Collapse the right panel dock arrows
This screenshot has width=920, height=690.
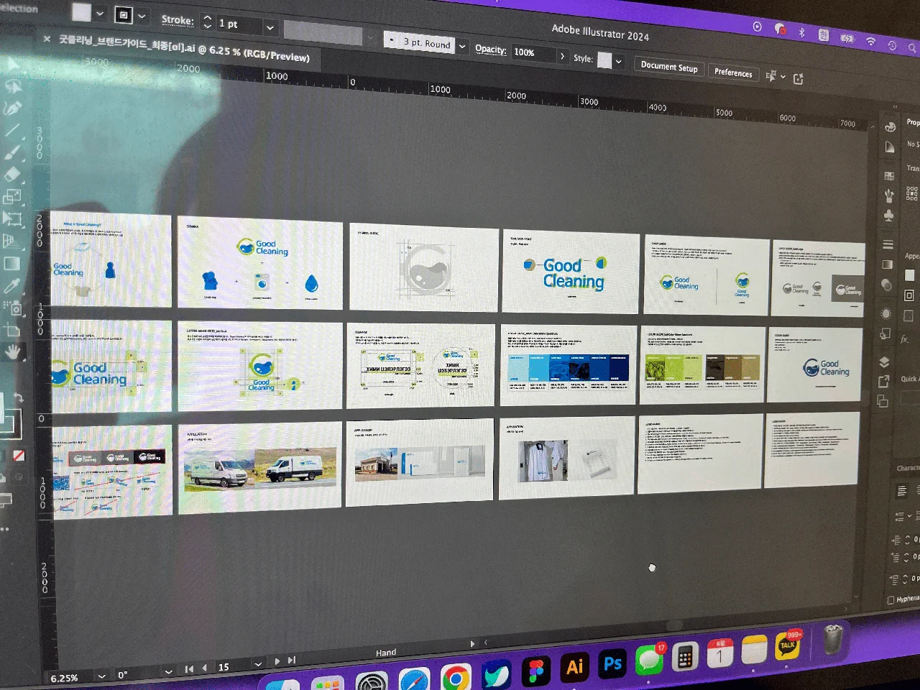tap(896, 107)
